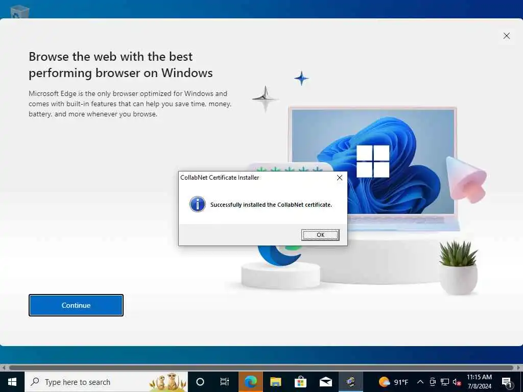Viewport: 523px width, 392px height.
Task: Click the meerkat search highlight image
Action: [x=168, y=382]
